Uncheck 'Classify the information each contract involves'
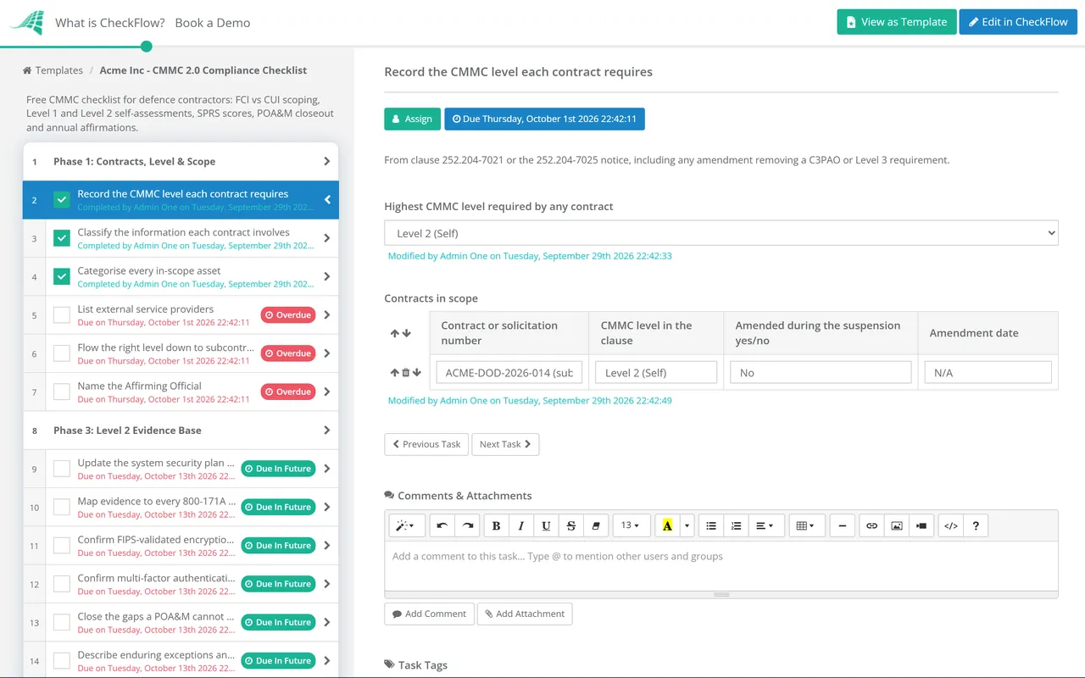 62,238
